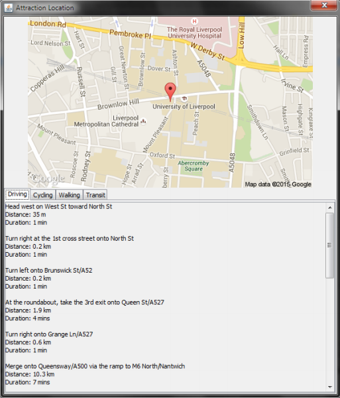Open the Transit directions tab

(95, 195)
